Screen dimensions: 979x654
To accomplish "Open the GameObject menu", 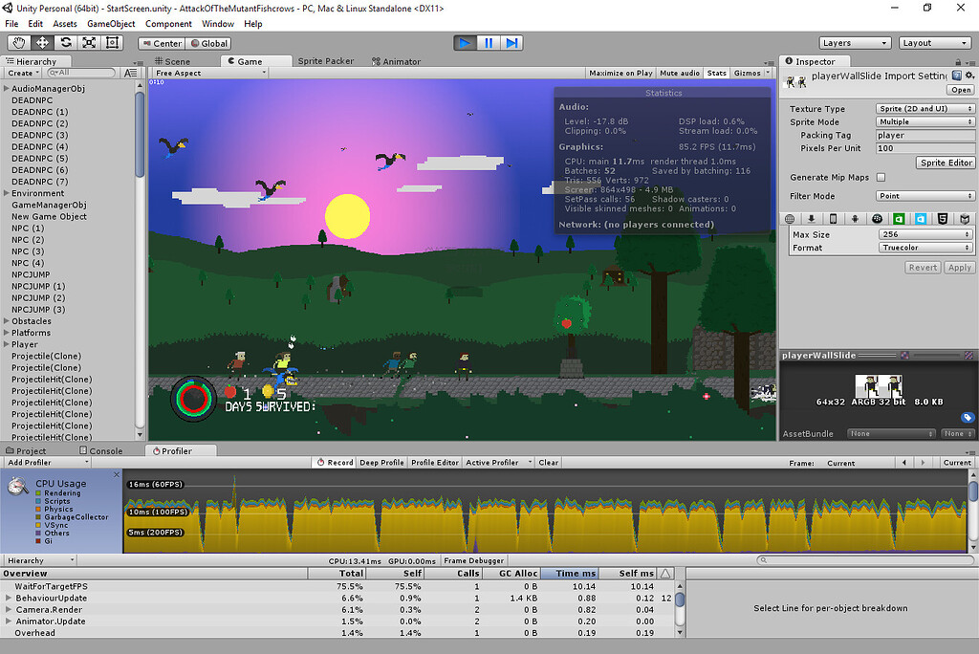I will 111,24.
